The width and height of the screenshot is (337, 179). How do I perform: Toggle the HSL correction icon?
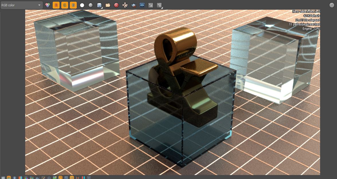click(x=26, y=178)
